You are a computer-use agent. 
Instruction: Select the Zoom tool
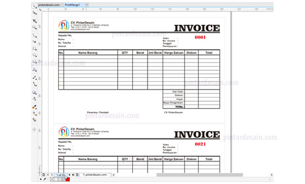point(34,27)
